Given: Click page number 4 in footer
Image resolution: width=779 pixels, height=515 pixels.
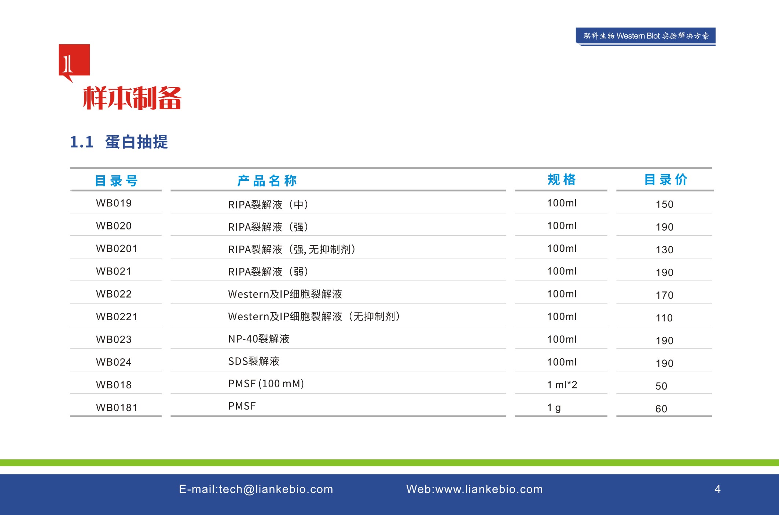Looking at the screenshot, I should point(717,489).
